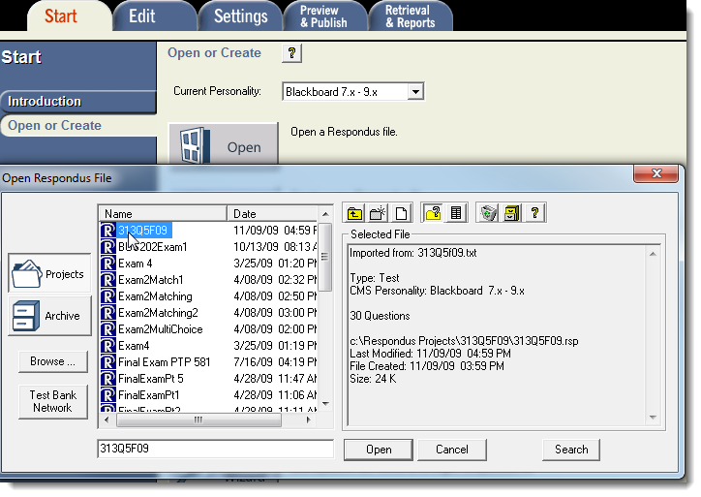Click the door icon on Open button
Screen dimensions: 701x497
tap(195, 145)
